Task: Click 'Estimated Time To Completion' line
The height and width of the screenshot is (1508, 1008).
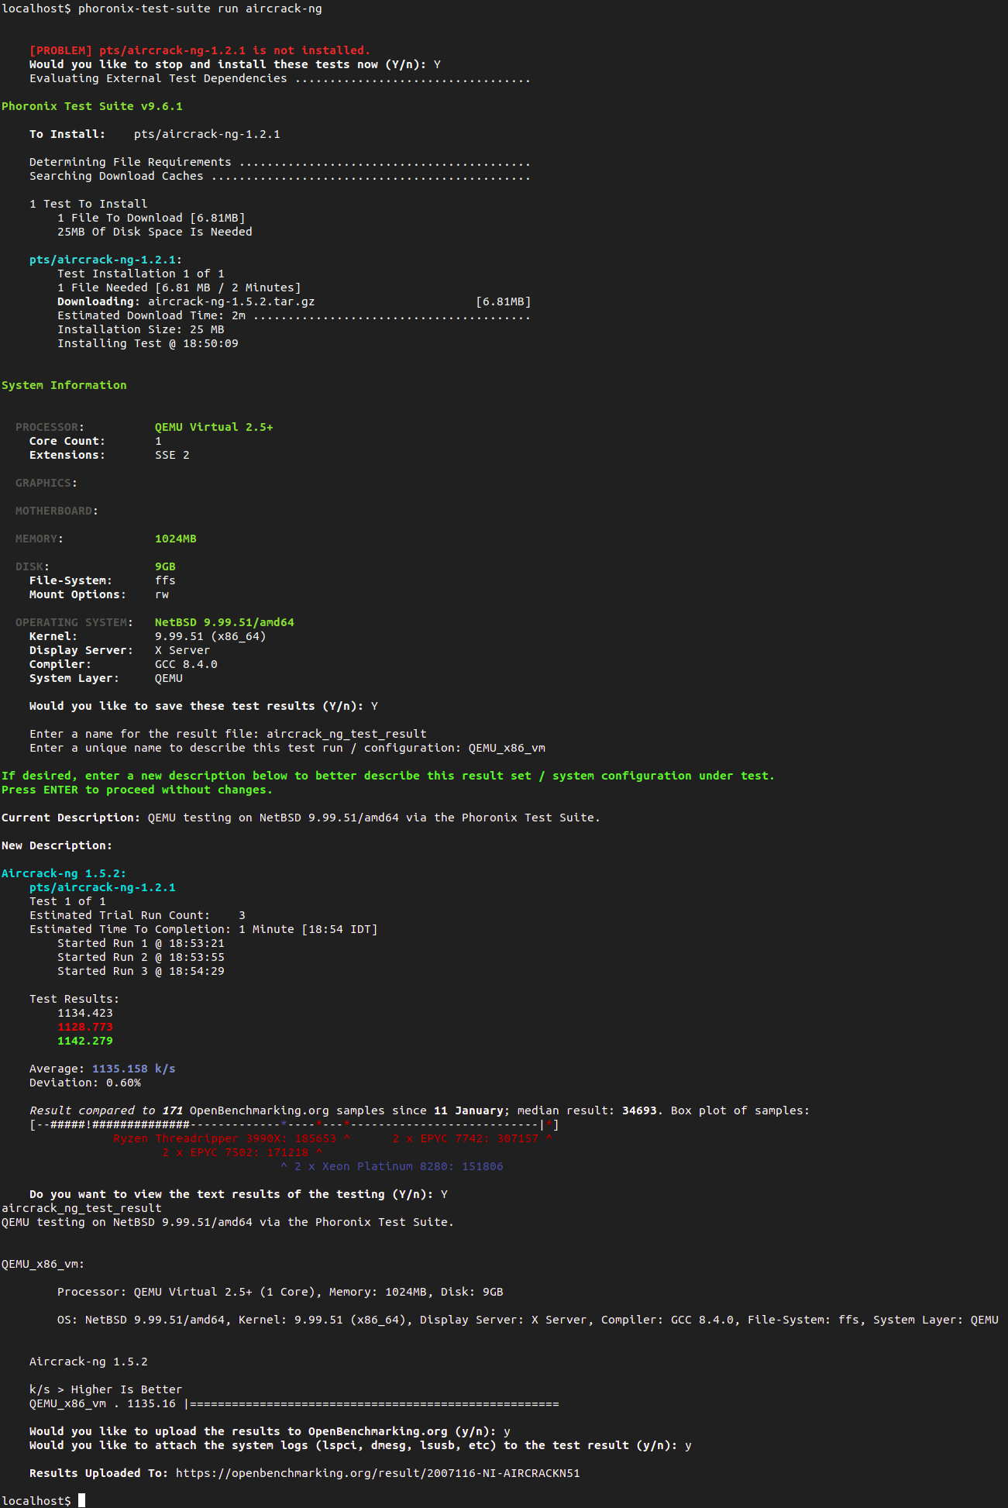Action: tap(204, 930)
